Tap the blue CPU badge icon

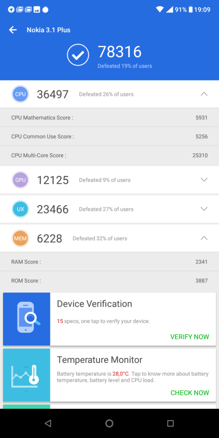pyautogui.click(x=21, y=94)
